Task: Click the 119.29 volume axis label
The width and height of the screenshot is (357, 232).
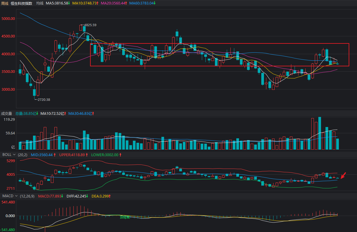Action: click(x=10, y=119)
